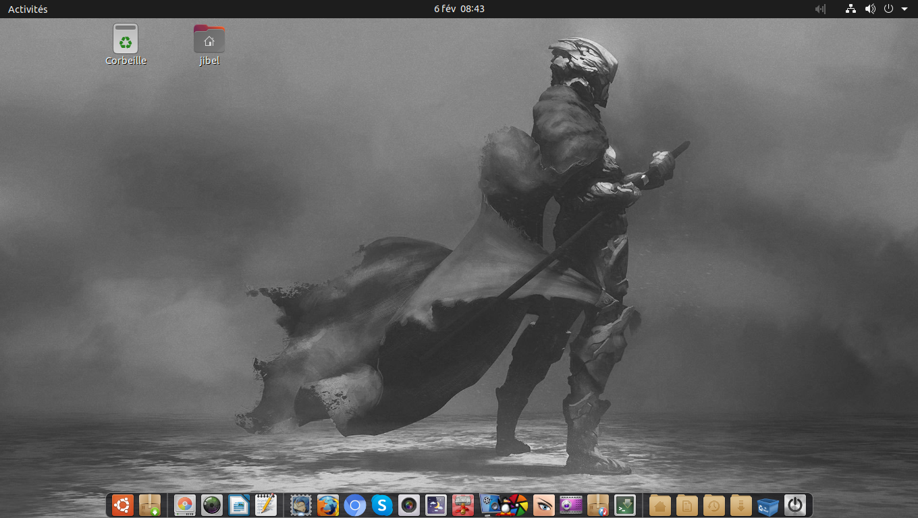918x518 pixels.
Task: Open the Activités overview
Action: pos(28,9)
